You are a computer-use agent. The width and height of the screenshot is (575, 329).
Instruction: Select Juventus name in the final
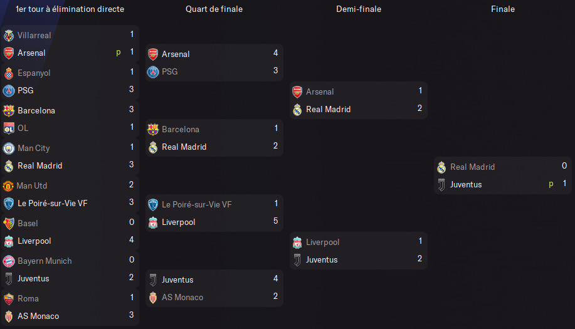466,185
